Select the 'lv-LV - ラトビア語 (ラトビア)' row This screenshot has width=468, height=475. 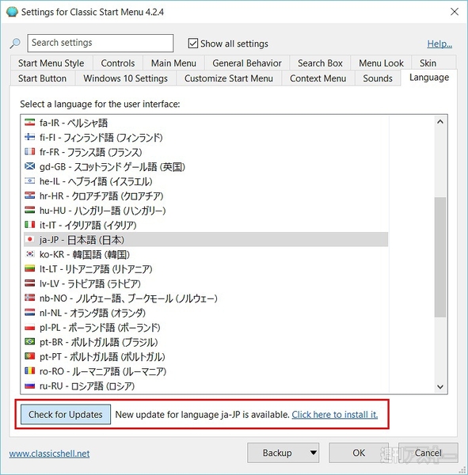pyautogui.click(x=206, y=283)
